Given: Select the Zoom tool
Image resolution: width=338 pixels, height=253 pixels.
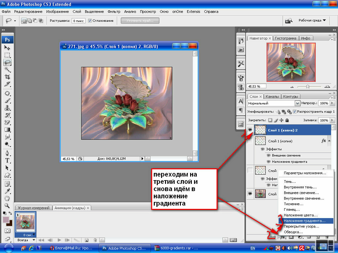Looking at the screenshot, I should (x=7, y=206).
